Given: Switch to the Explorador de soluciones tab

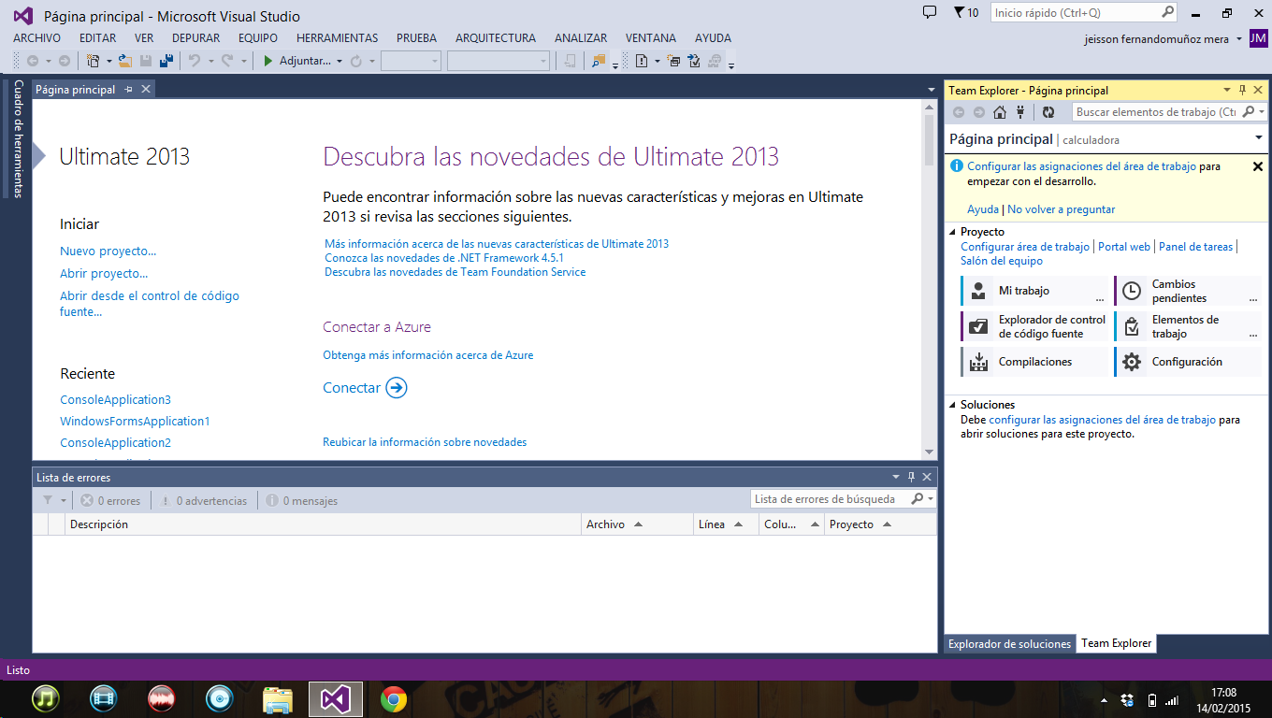Looking at the screenshot, I should 1009,643.
